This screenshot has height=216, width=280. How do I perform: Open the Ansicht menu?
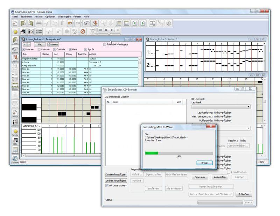[38, 16]
